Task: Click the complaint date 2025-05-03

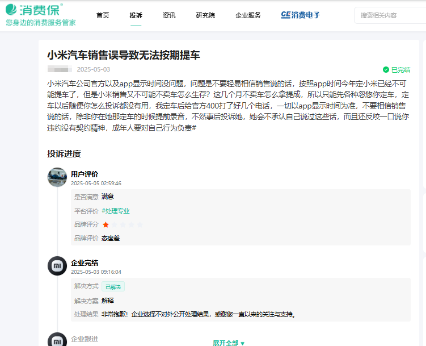Action: click(94, 69)
